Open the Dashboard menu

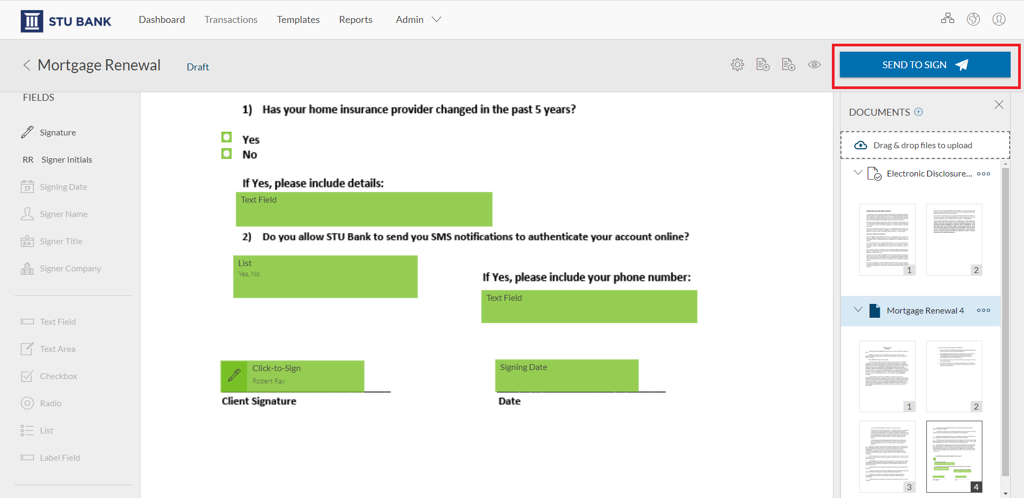point(162,20)
